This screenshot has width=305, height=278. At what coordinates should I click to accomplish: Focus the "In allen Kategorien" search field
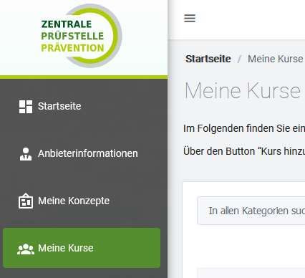coord(251,211)
